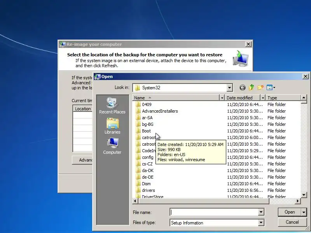Viewport: 311px width, 233px height.
Task: Click the bg-BG folder icon
Action: point(138,124)
